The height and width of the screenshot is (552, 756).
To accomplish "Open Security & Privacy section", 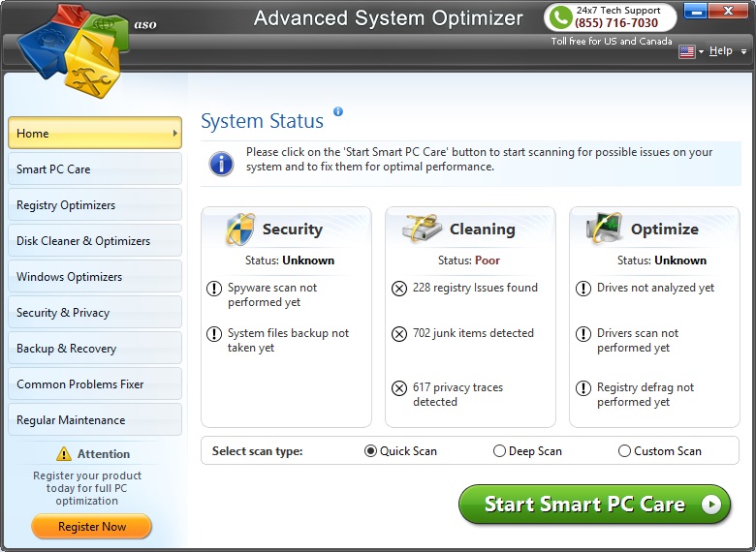I will pyautogui.click(x=95, y=312).
